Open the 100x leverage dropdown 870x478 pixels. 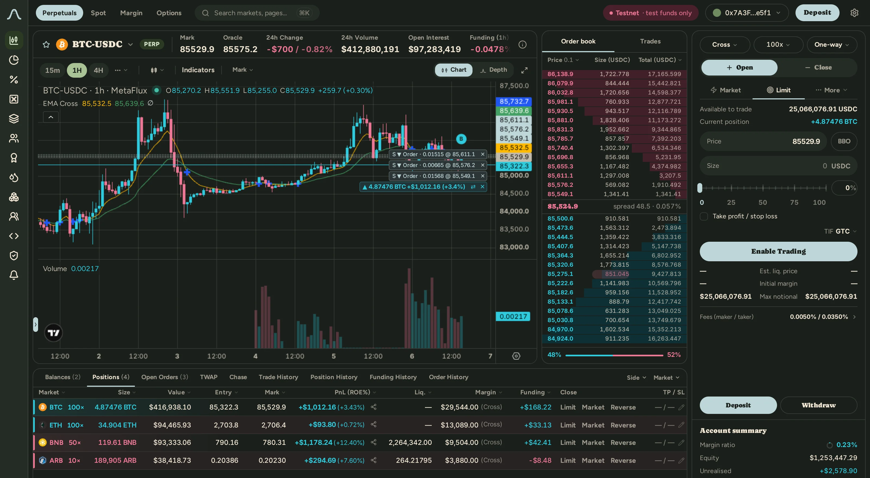778,45
